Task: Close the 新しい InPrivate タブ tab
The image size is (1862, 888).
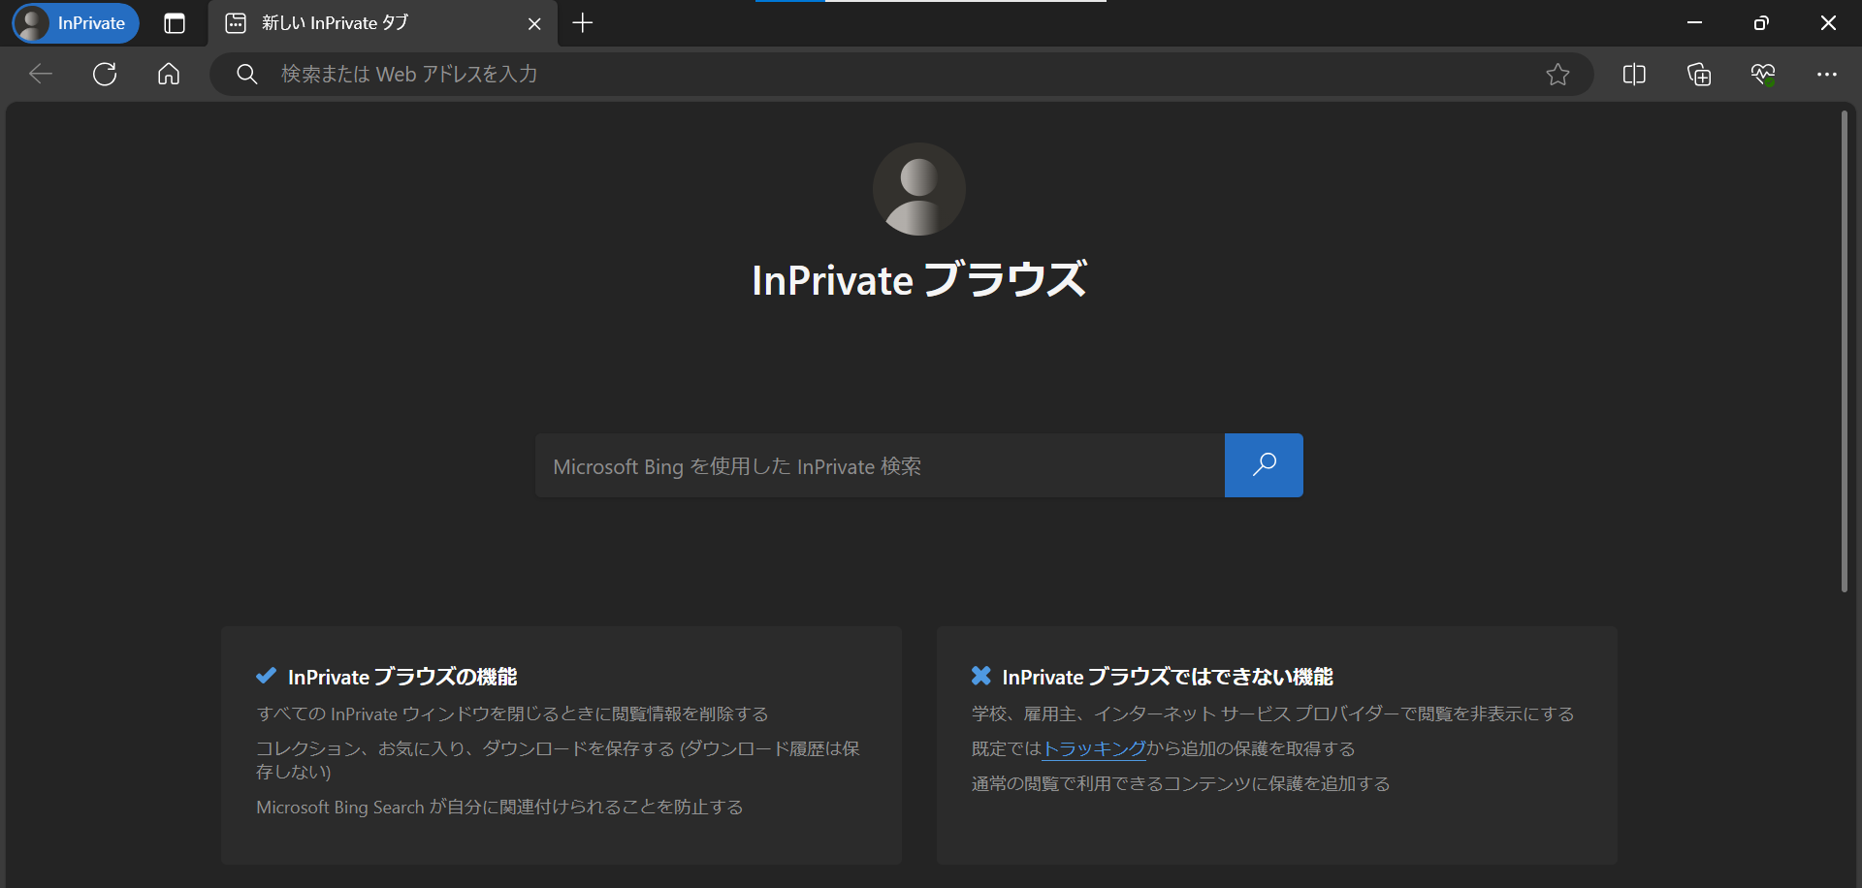Action: point(534,23)
